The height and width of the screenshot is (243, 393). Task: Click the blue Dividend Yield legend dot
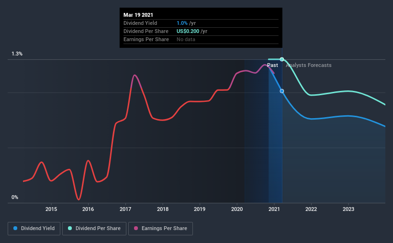click(15, 228)
